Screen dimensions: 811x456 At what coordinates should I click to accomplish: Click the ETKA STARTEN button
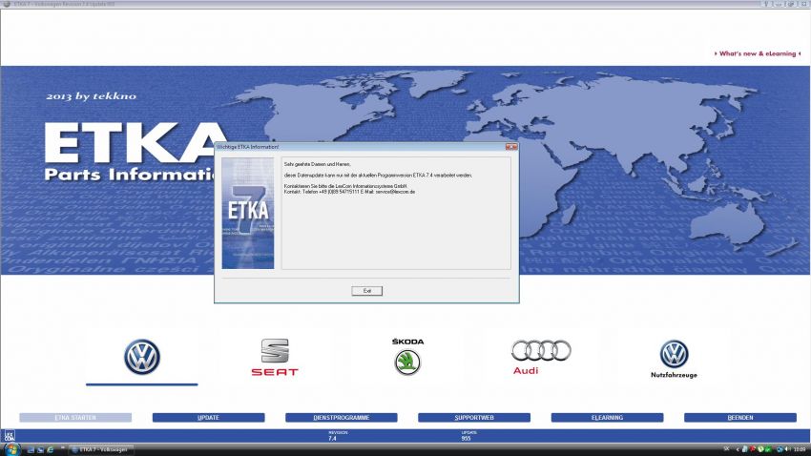coord(75,417)
